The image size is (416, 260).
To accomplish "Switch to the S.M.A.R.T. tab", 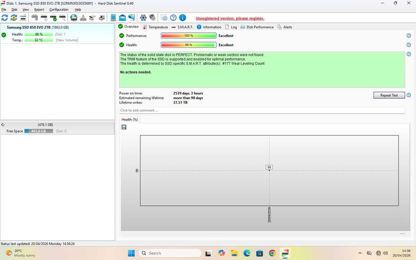I will point(182,27).
